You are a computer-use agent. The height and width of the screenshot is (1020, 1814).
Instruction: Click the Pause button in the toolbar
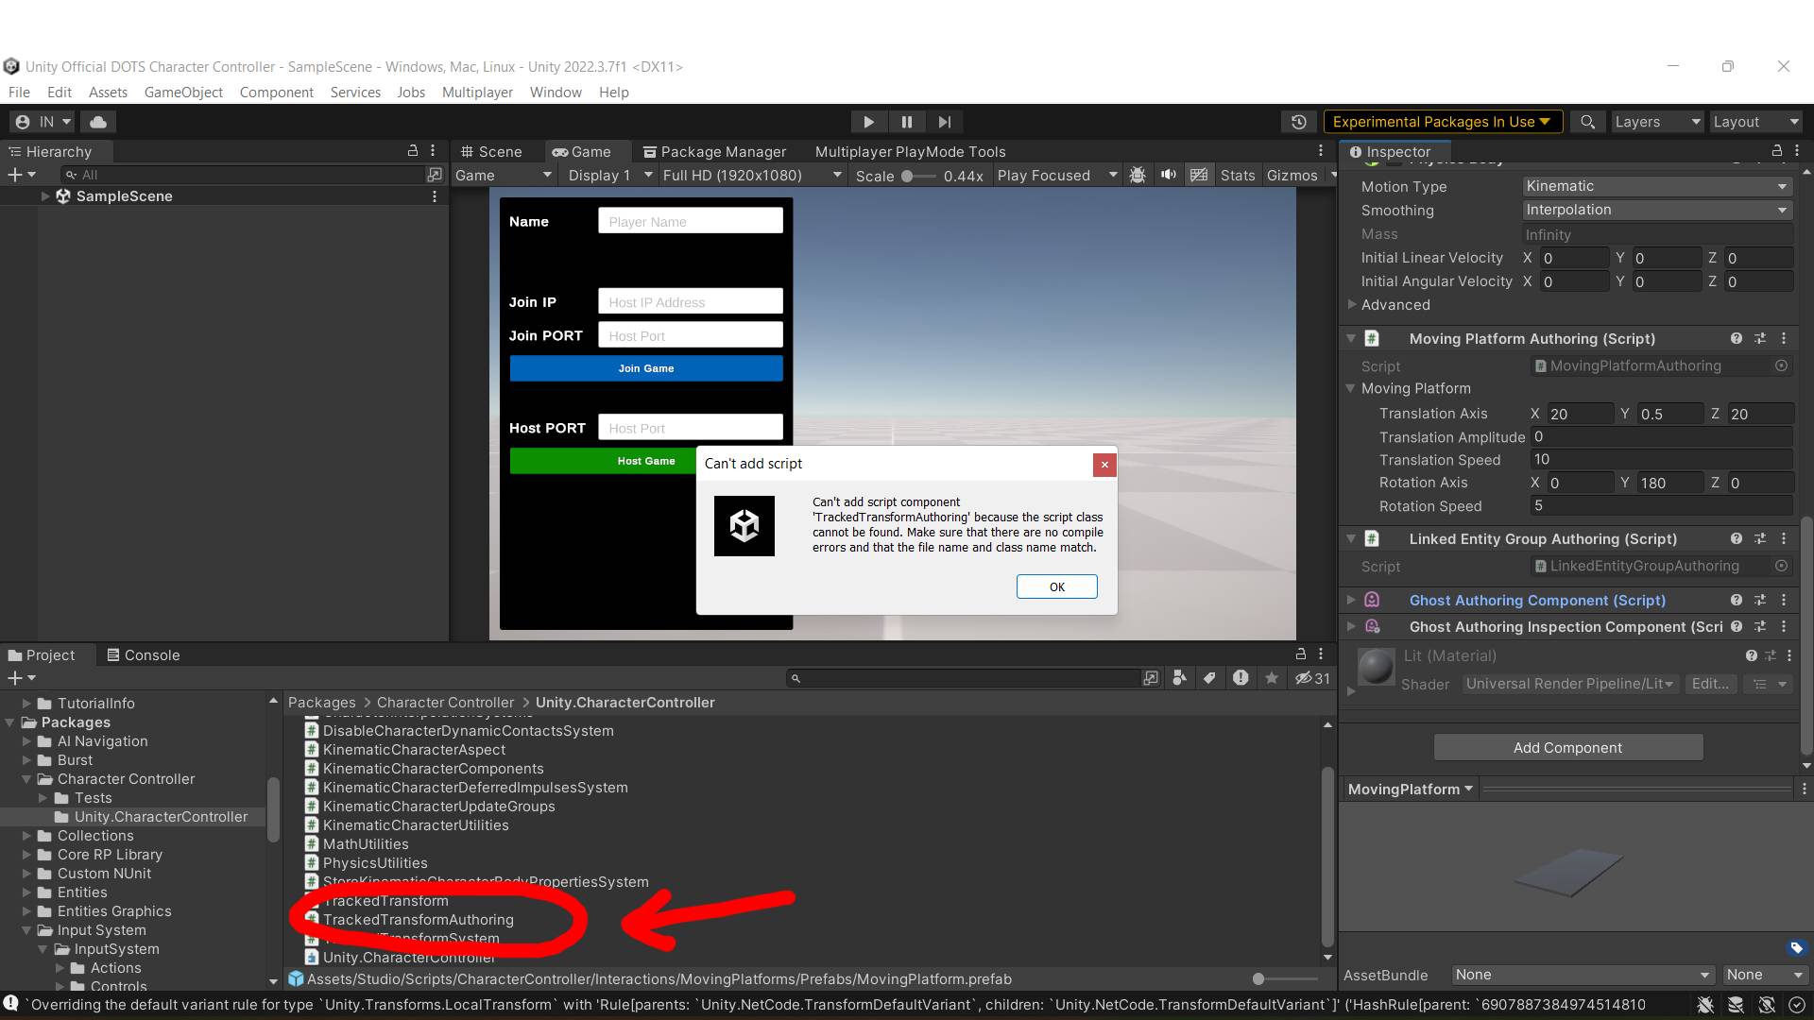point(907,122)
